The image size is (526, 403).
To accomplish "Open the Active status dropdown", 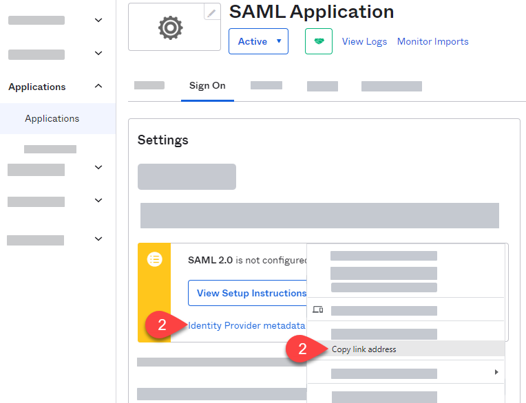I will (258, 41).
